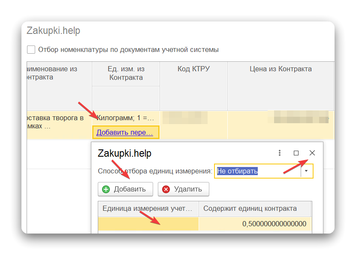This screenshot has height=255, width=356.
Task: Click 'Ед. изм. из Контракта' column header
Action: click(126, 74)
